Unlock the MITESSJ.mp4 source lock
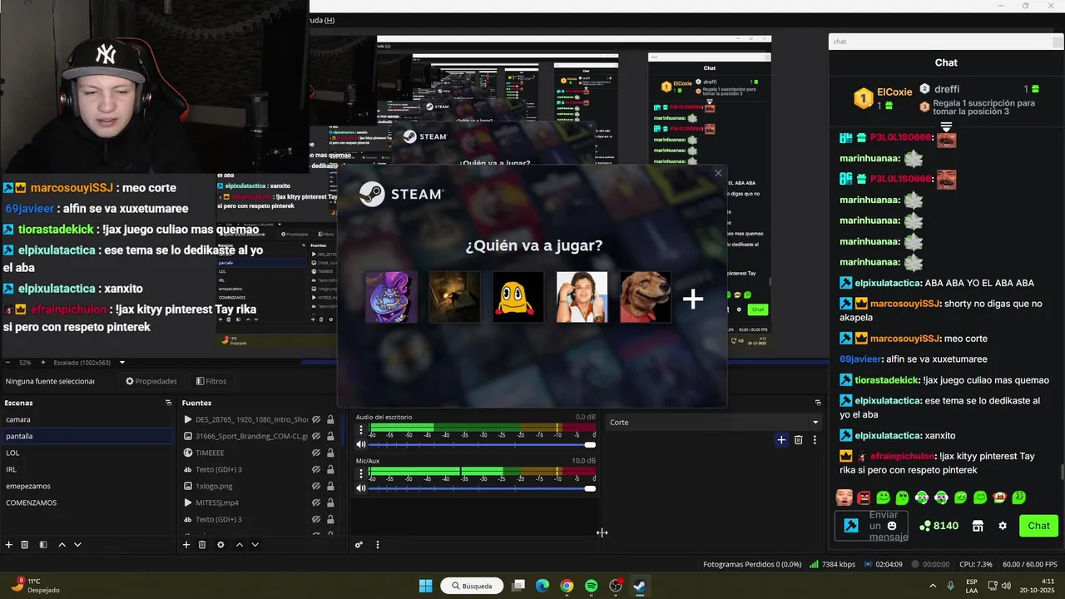1065x599 pixels. pos(330,502)
